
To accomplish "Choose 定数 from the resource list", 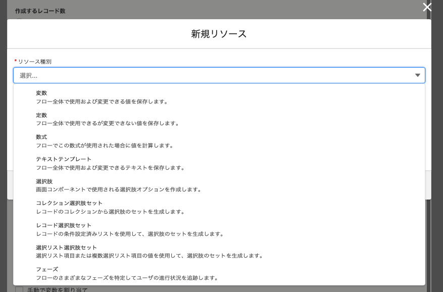I will (x=219, y=119).
